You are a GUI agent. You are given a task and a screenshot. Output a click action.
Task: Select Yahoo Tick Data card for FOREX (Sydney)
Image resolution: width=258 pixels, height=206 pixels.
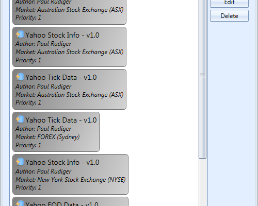coord(56,132)
